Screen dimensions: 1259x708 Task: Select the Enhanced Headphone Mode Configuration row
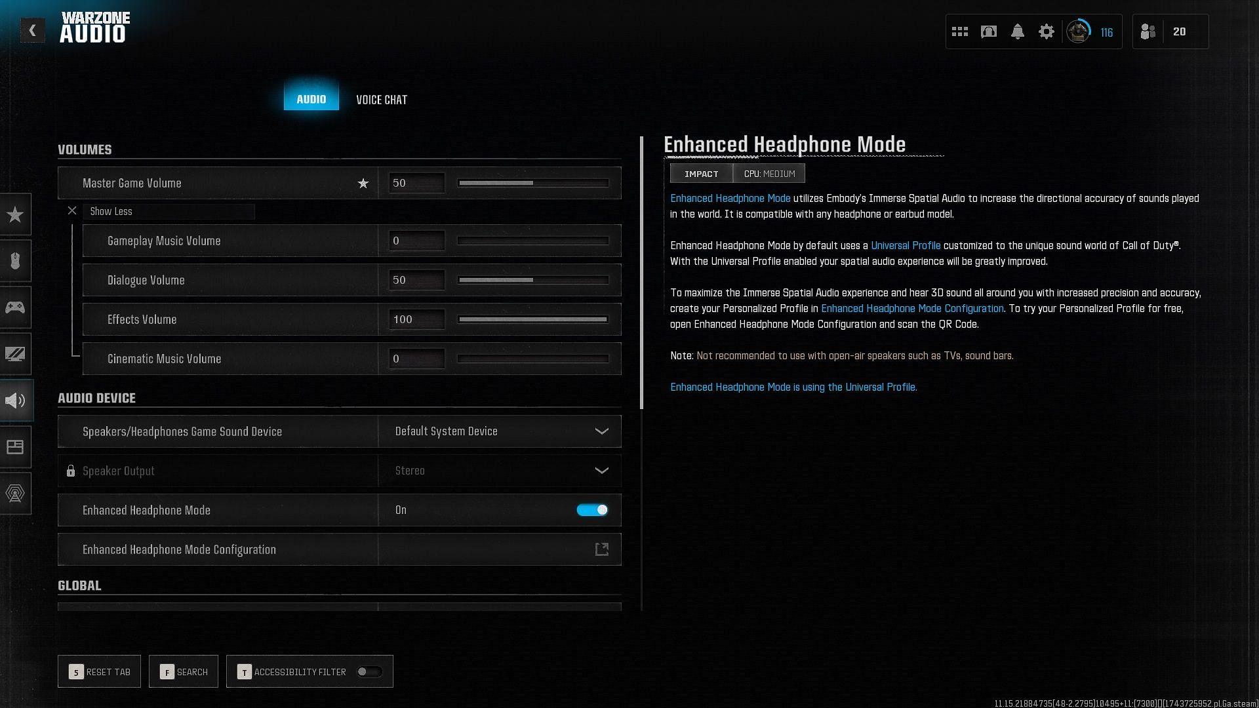[x=340, y=549]
